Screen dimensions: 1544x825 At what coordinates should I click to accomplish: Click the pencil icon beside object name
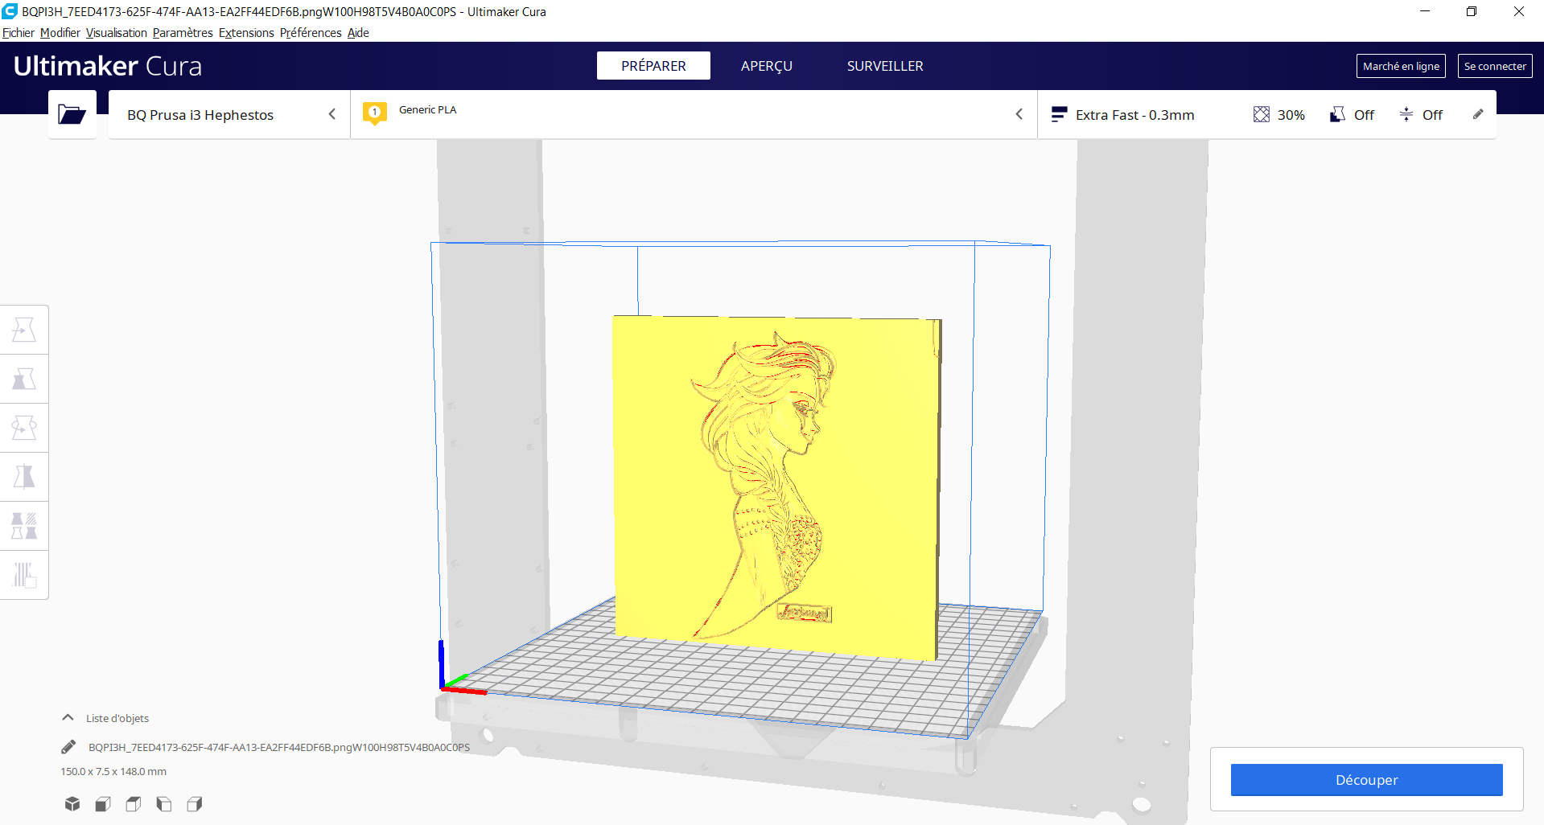(68, 747)
